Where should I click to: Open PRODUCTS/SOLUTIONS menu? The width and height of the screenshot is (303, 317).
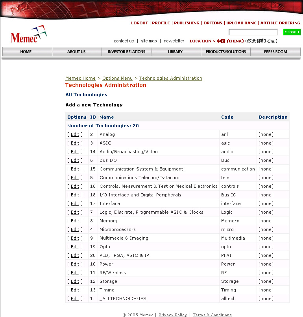[225, 51]
